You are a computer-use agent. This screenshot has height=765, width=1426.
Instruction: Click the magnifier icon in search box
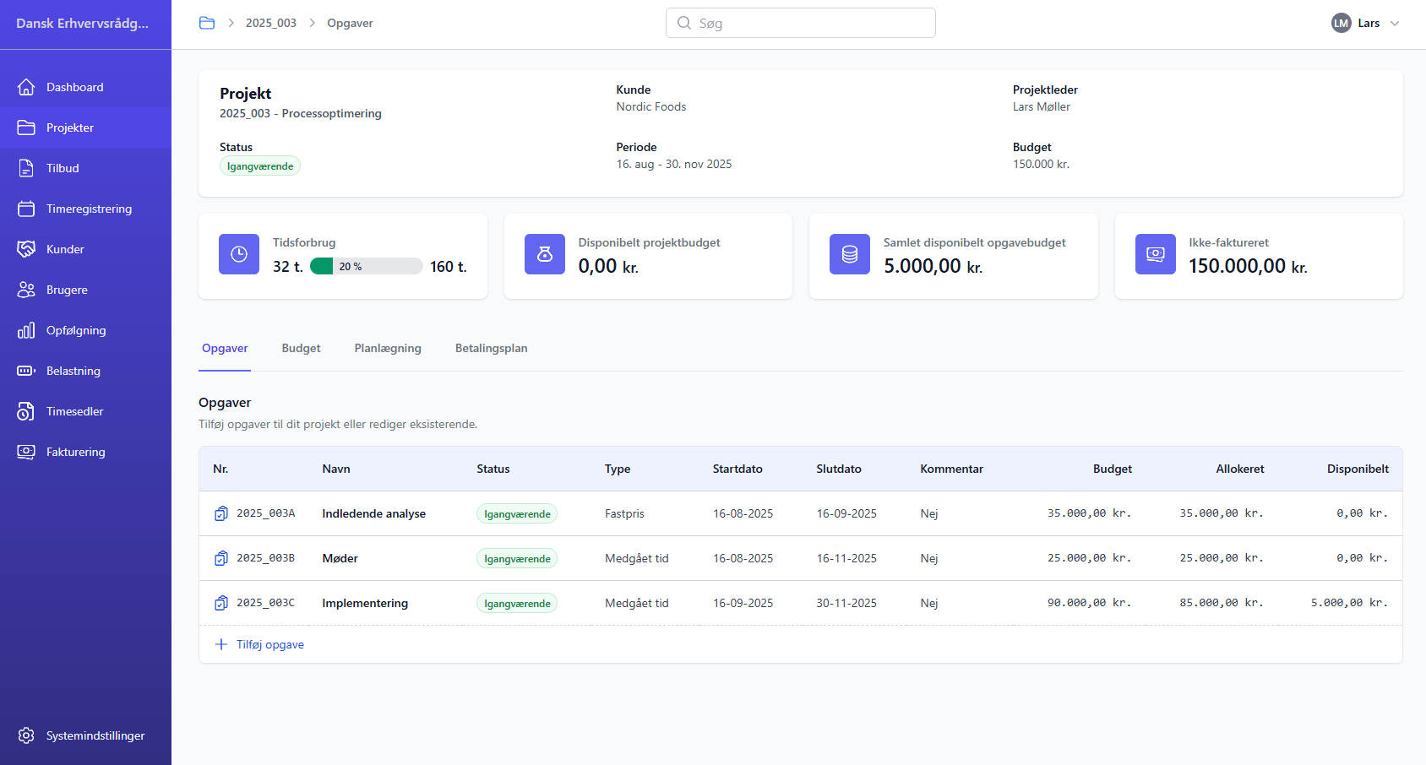[684, 23]
